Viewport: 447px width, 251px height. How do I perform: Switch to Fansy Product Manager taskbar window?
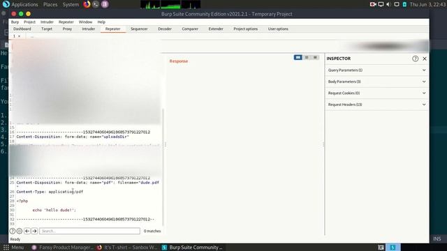point(62,248)
